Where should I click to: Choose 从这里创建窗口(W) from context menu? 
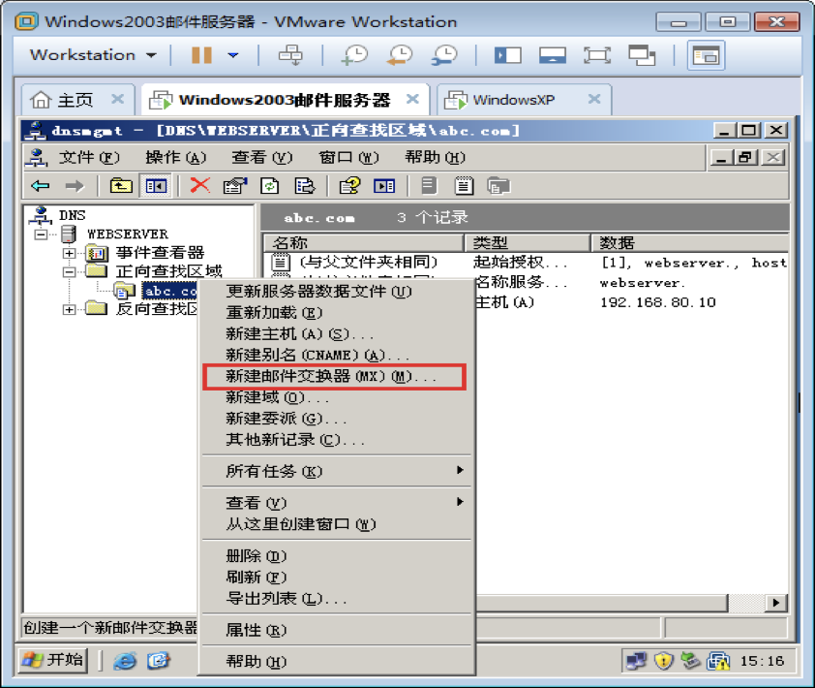coord(337,524)
